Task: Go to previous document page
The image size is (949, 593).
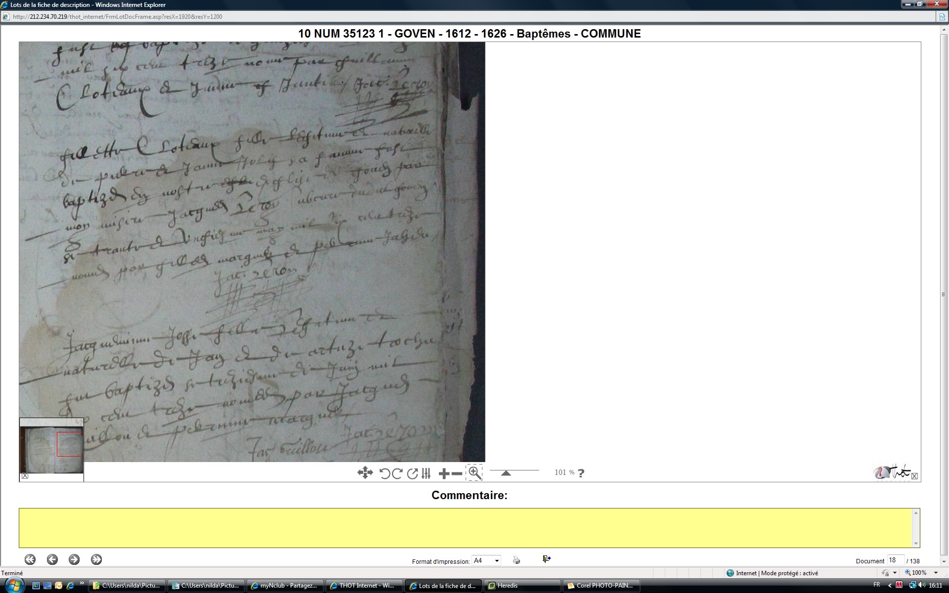Action: coord(52,559)
